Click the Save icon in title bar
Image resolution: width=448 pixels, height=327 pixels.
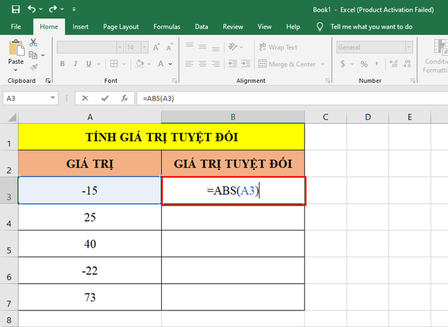coord(16,9)
